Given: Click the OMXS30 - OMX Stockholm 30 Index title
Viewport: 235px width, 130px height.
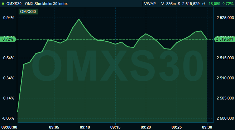Looking at the screenshot, I should pyautogui.click(x=37, y=4).
